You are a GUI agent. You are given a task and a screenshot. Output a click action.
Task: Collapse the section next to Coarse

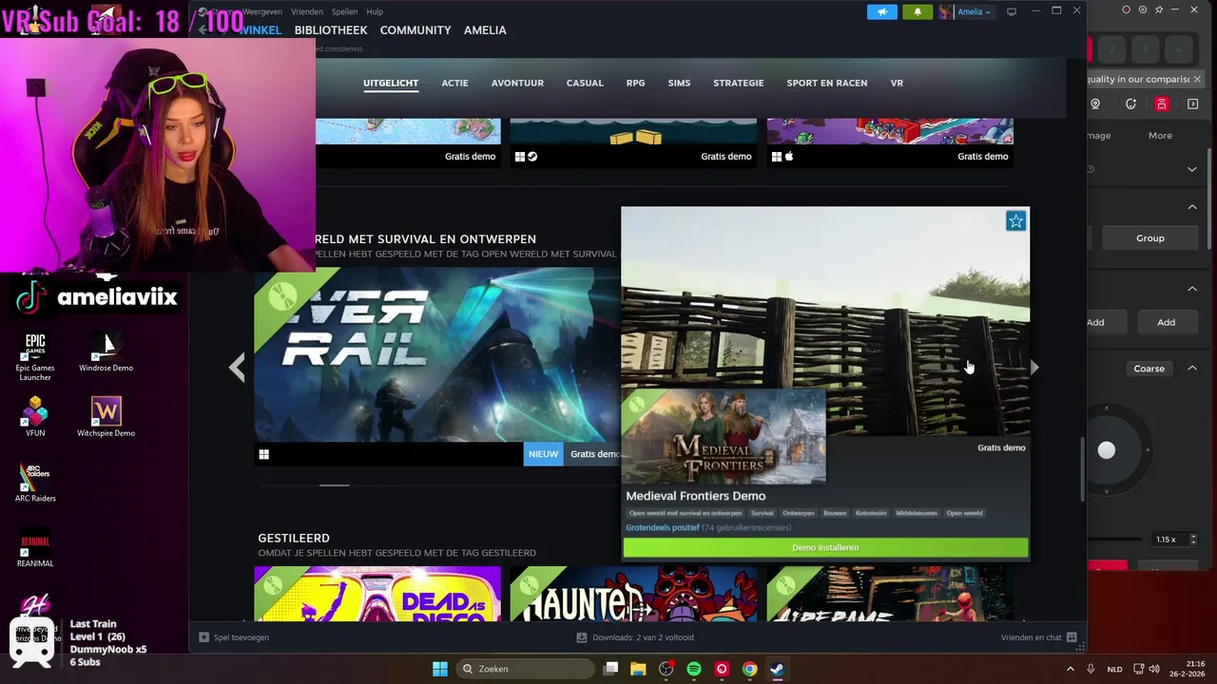pyautogui.click(x=1192, y=369)
